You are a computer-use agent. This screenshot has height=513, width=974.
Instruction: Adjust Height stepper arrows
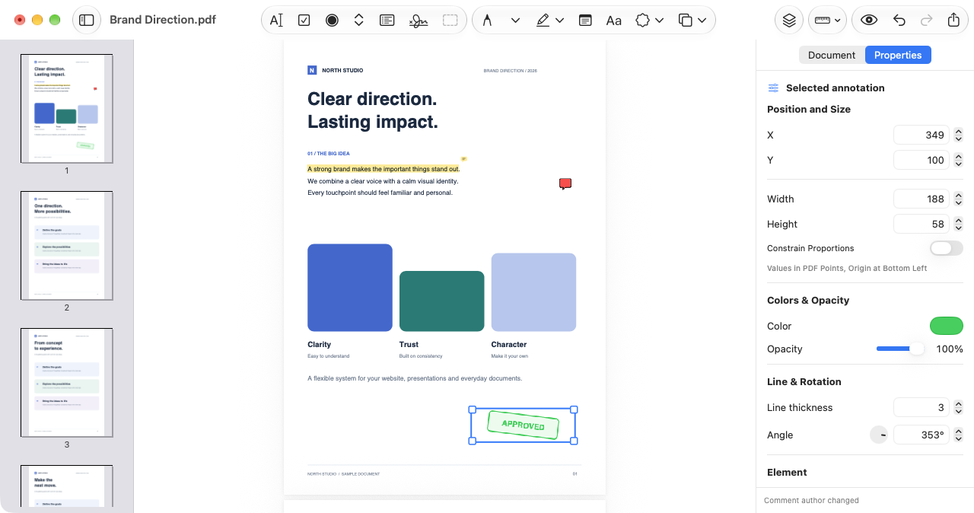pos(958,224)
